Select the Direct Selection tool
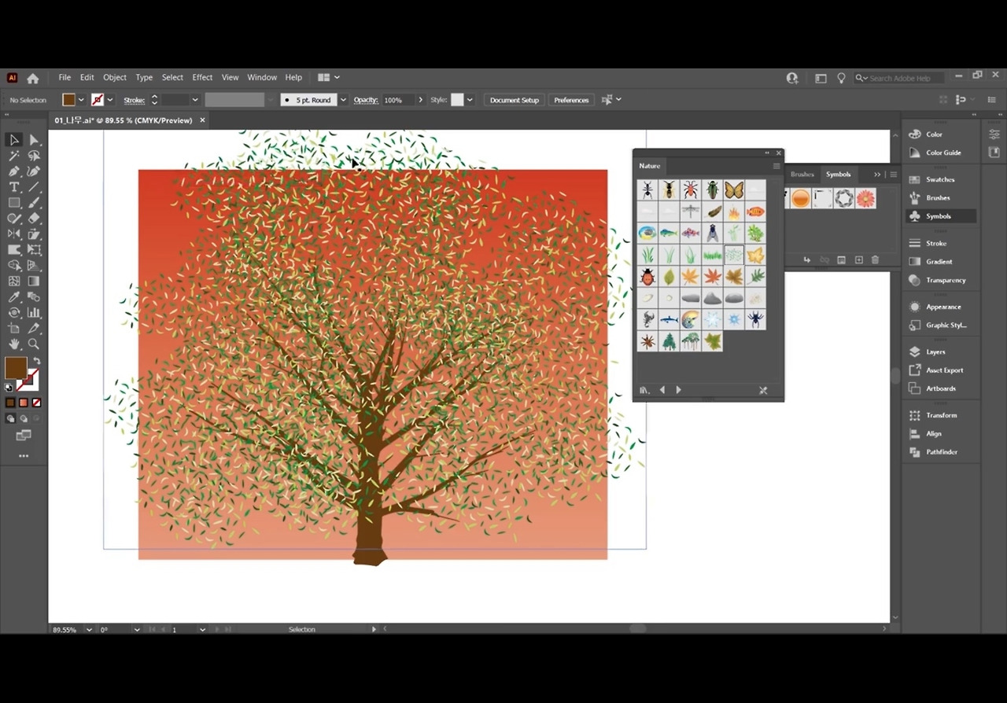1007x703 pixels. (34, 140)
